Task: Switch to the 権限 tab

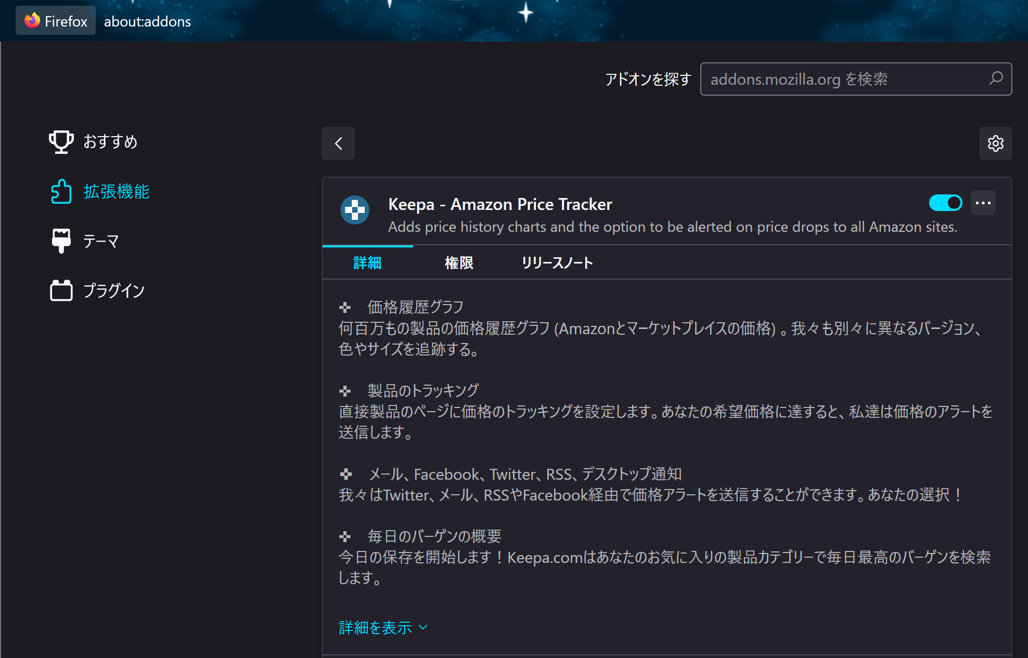Action: click(x=459, y=262)
